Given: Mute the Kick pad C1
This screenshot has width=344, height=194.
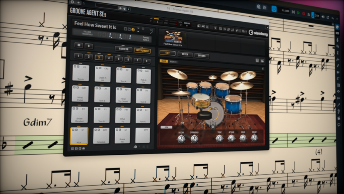Looking at the screenshot, I should point(73,130).
